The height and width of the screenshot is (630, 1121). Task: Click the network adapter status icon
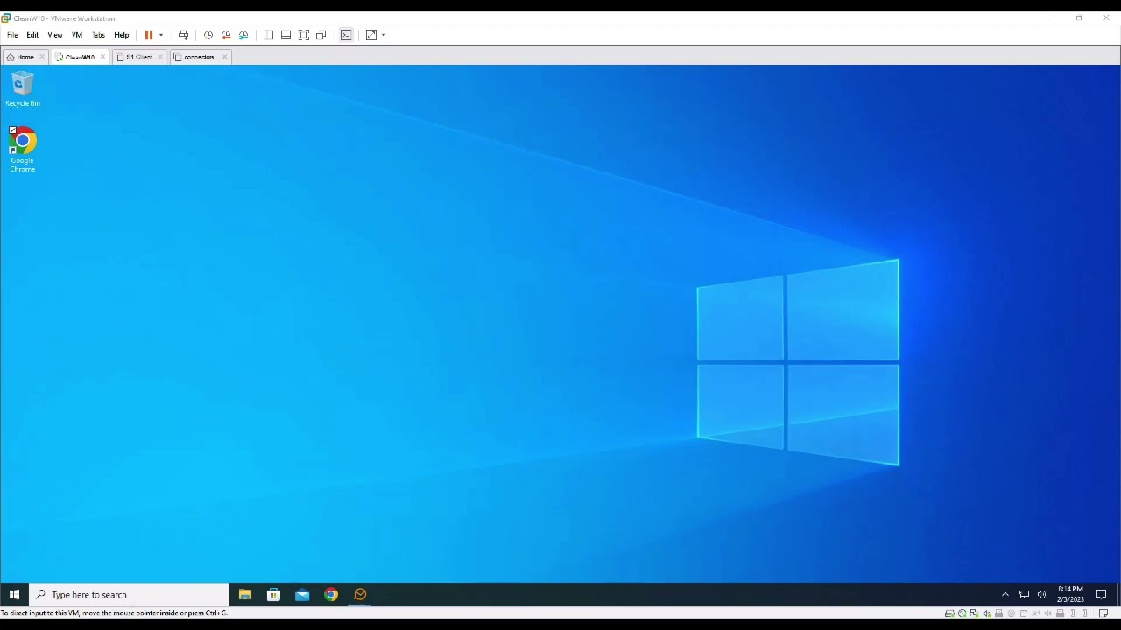(x=974, y=613)
